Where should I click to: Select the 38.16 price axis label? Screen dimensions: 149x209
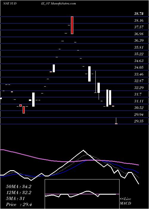(x=139, y=21)
